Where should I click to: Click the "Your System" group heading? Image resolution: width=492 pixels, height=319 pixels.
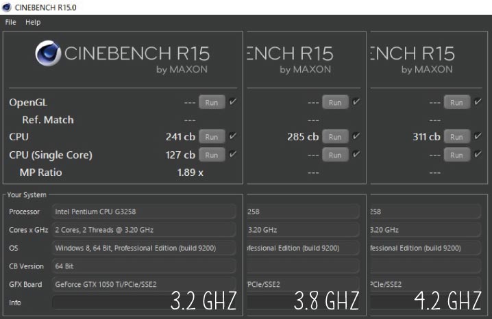coord(27,194)
